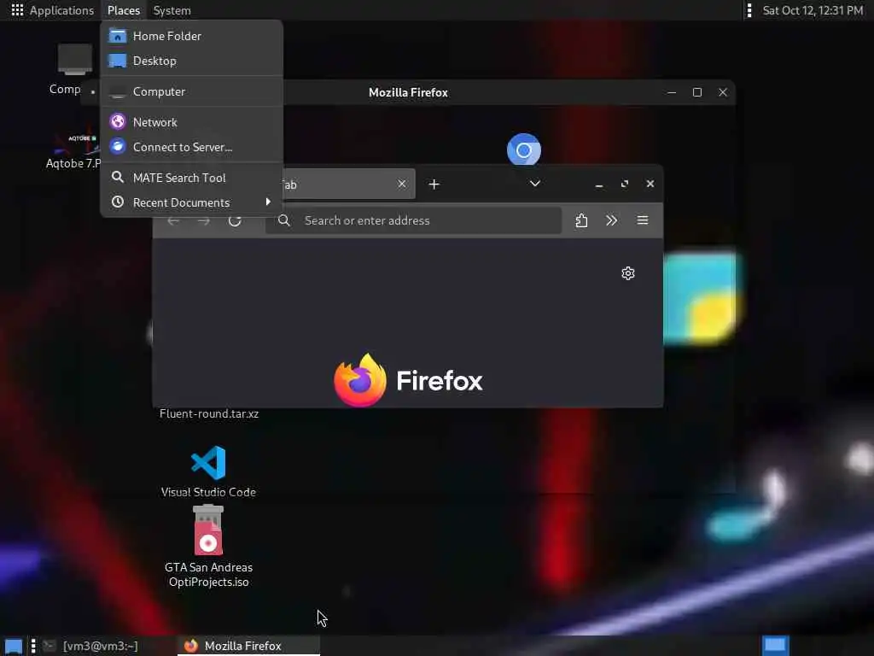Click the applications grid icon in panel
The height and width of the screenshot is (656, 874).
tap(17, 10)
